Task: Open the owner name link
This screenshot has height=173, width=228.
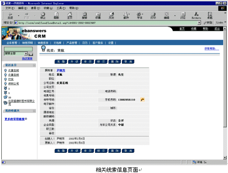Action: 61,70
